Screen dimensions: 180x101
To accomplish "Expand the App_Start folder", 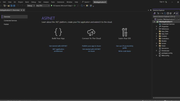I will (156, 34).
